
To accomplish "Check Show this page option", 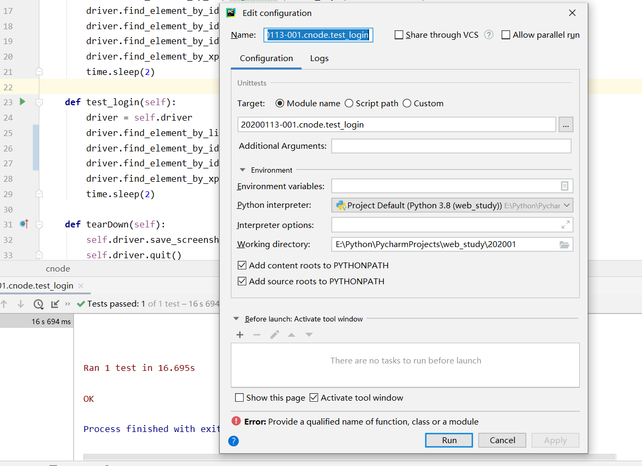I will coord(239,397).
